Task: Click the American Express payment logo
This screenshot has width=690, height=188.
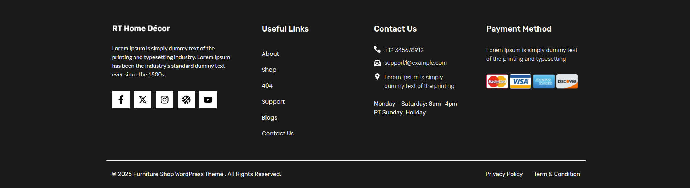Action: (x=544, y=82)
